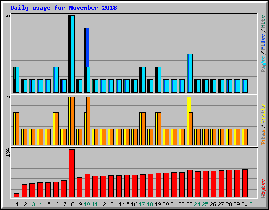Click the cyan bar on day 17
Viewport: 269px width, 210px height.
tap(143, 80)
